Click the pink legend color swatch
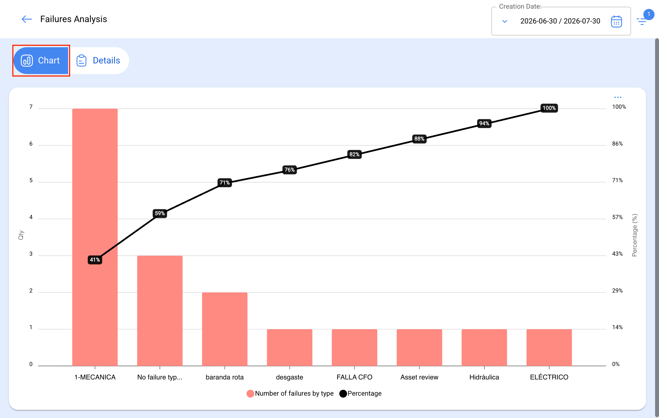 click(250, 394)
